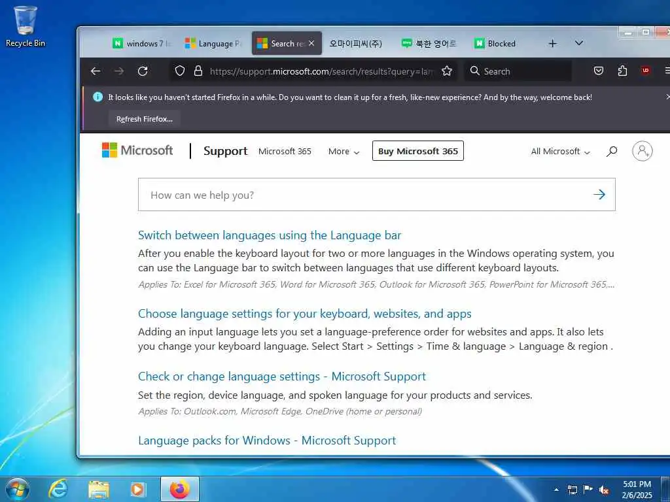Open Windows Explorer folder in taskbar

pyautogui.click(x=99, y=490)
